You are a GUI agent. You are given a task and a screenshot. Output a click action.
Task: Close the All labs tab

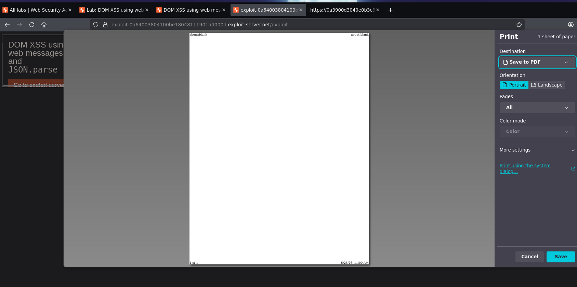tap(70, 10)
